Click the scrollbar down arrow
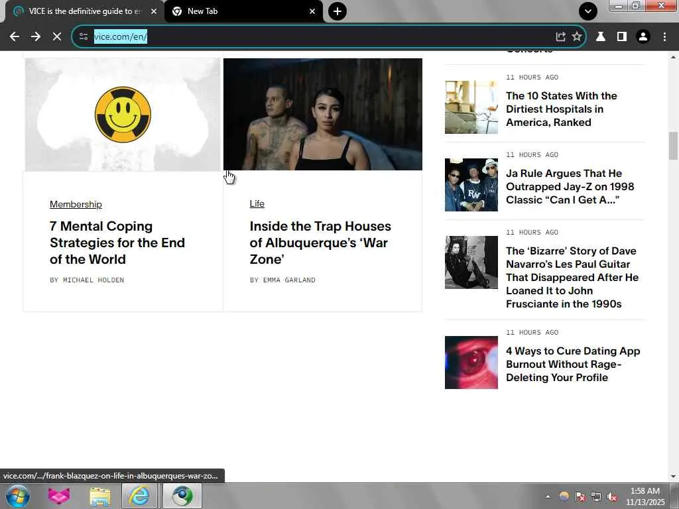Viewport: 679px width, 509px height. (674, 477)
